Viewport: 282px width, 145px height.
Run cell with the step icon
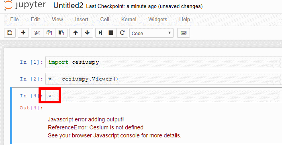click(100, 33)
